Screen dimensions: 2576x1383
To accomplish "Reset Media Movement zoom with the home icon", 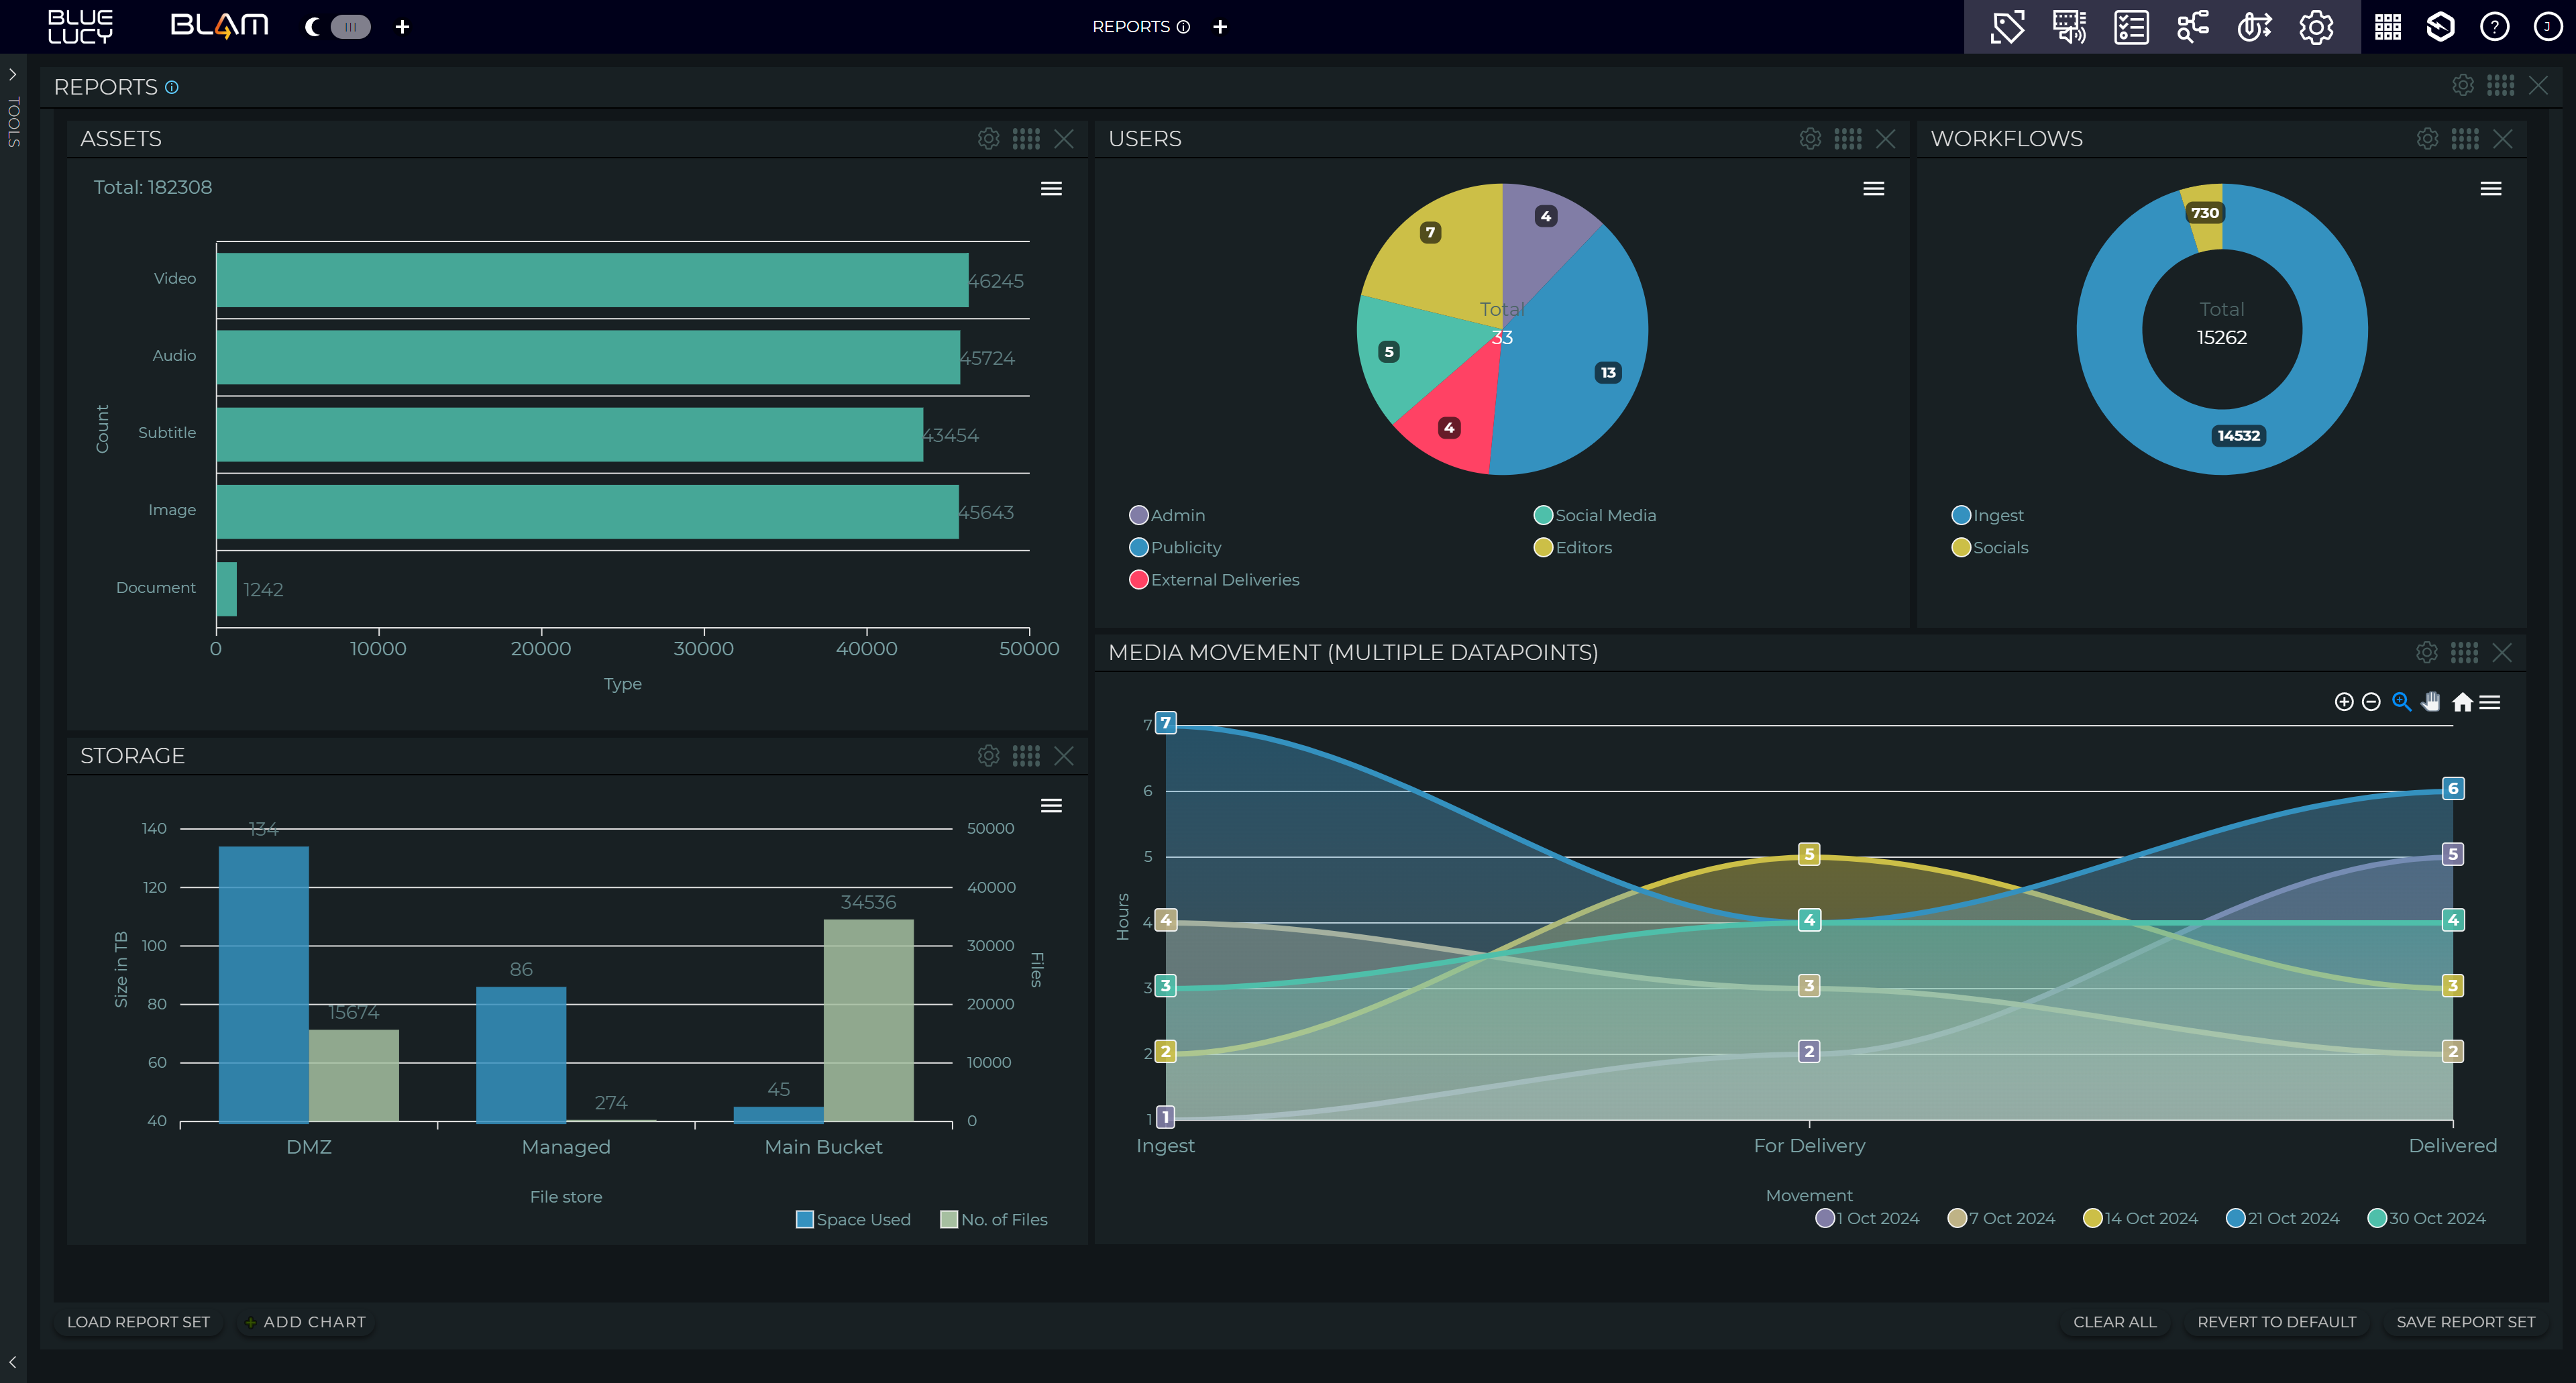I will pyautogui.click(x=2461, y=702).
